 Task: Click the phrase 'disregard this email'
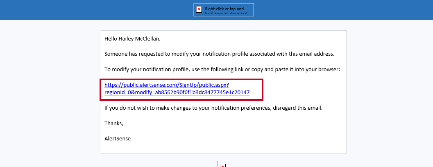click(x=298, y=108)
